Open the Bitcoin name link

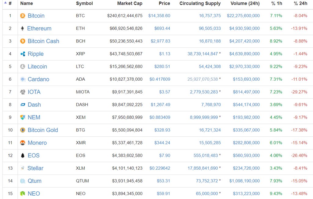click(36, 16)
